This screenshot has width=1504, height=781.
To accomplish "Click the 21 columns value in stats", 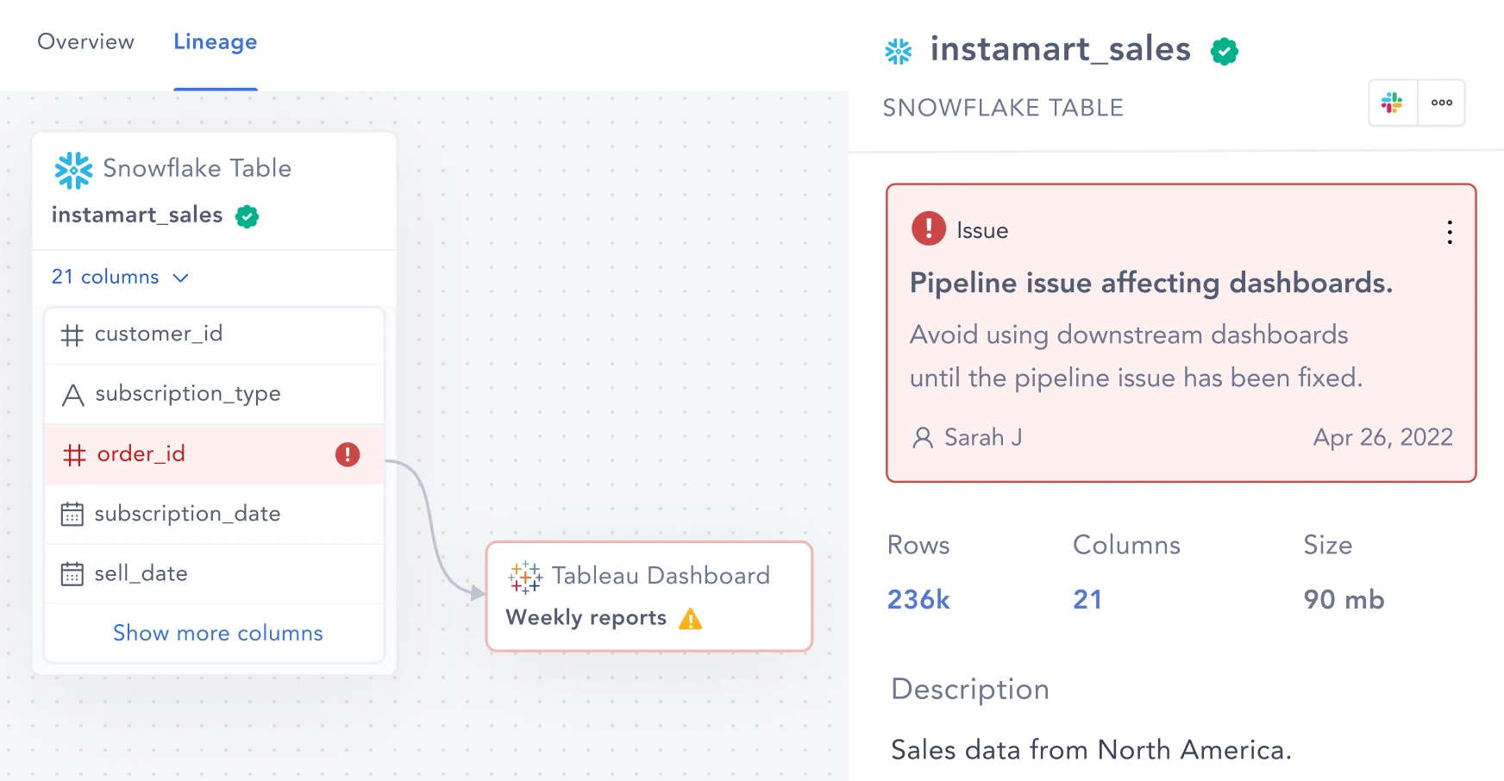I will (1087, 599).
